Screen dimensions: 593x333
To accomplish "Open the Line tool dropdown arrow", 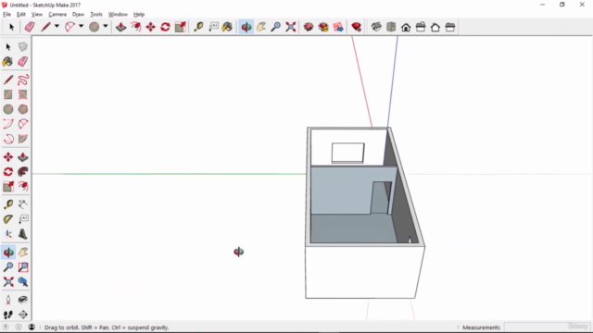I will coord(57,27).
